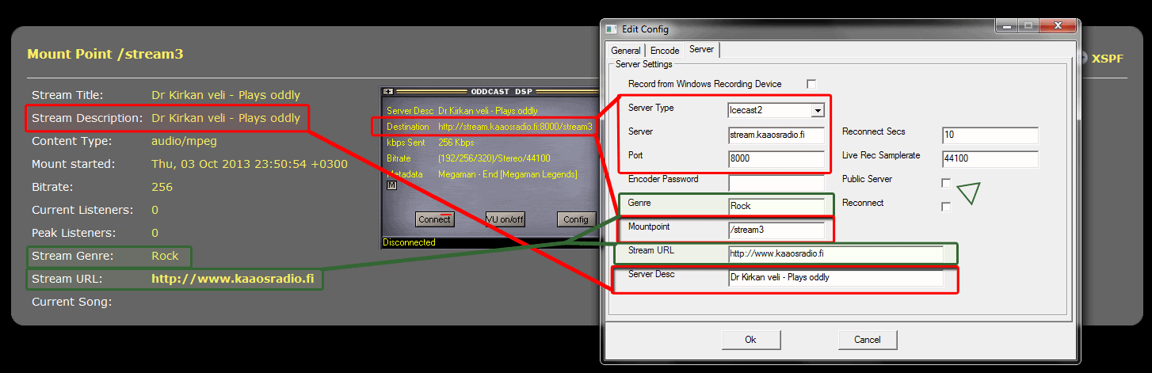Confirm settings with the Ok button
The height and width of the screenshot is (373, 1152).
click(750, 340)
